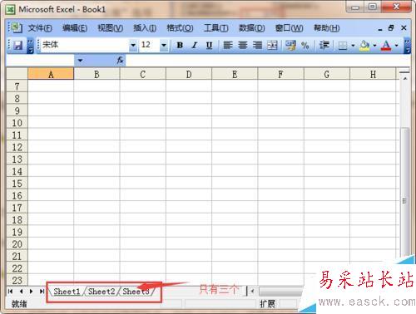Click the font size box showing 12
This screenshot has width=416, height=314.
tap(150, 45)
